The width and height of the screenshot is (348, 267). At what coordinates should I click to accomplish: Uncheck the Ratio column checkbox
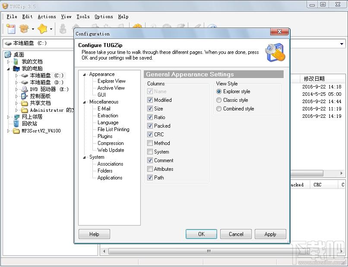[x=150, y=117]
